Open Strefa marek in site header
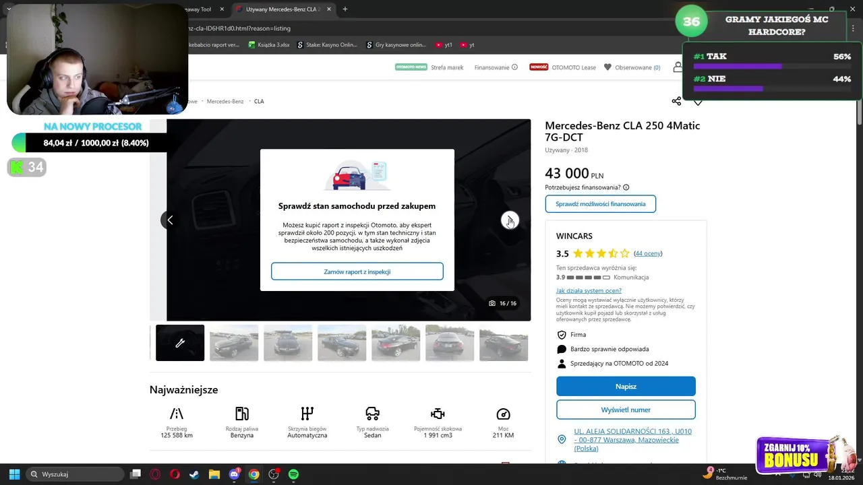This screenshot has height=485, width=863. point(447,67)
